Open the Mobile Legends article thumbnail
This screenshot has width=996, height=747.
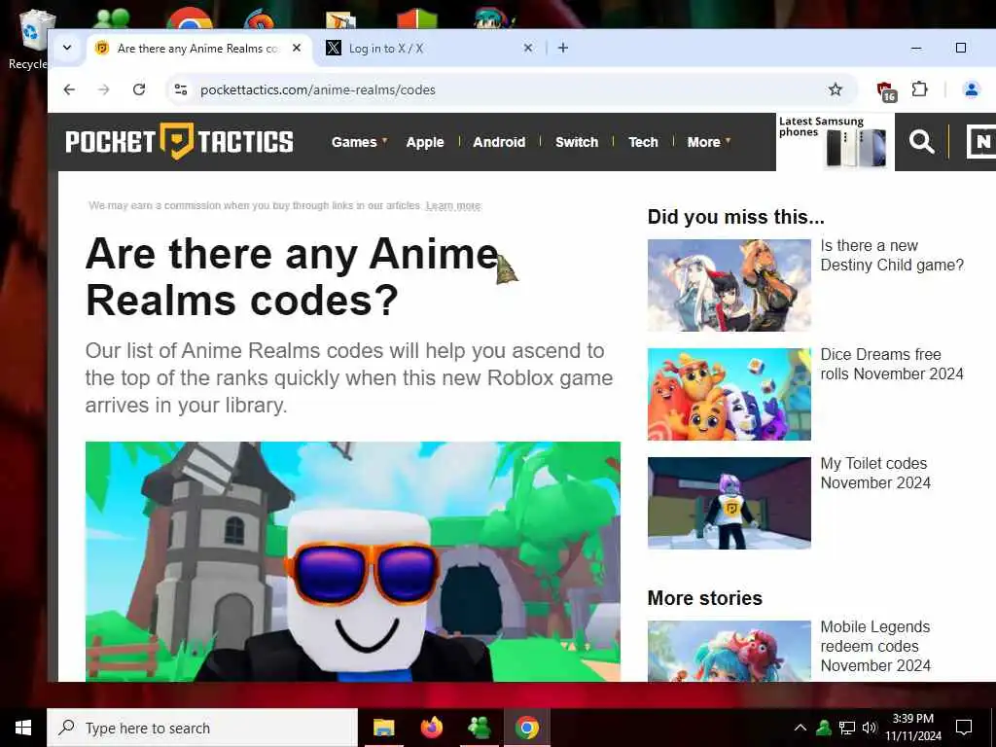coord(729,651)
